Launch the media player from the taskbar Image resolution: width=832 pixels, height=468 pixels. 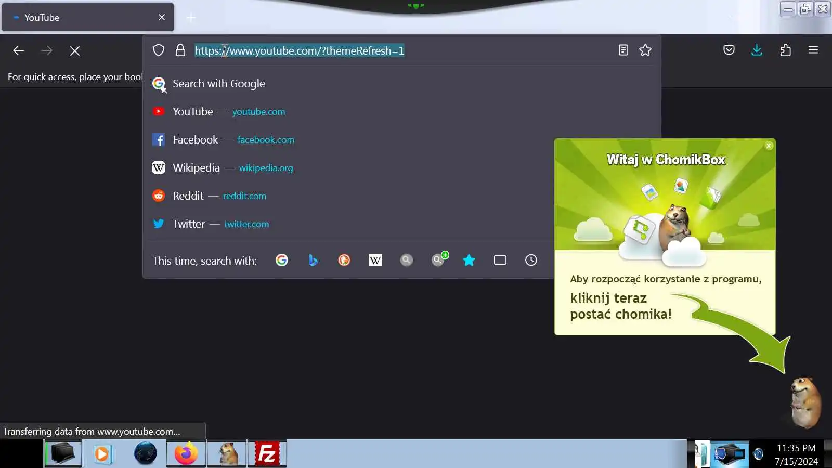103,453
